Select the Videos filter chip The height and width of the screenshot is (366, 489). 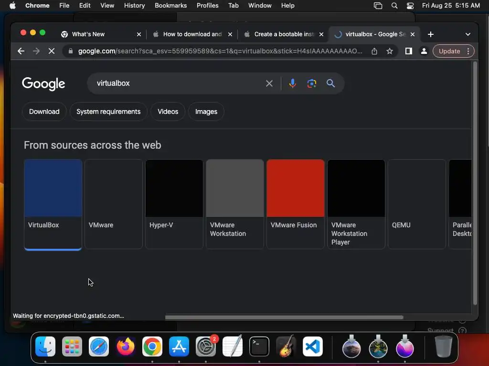coord(168,112)
